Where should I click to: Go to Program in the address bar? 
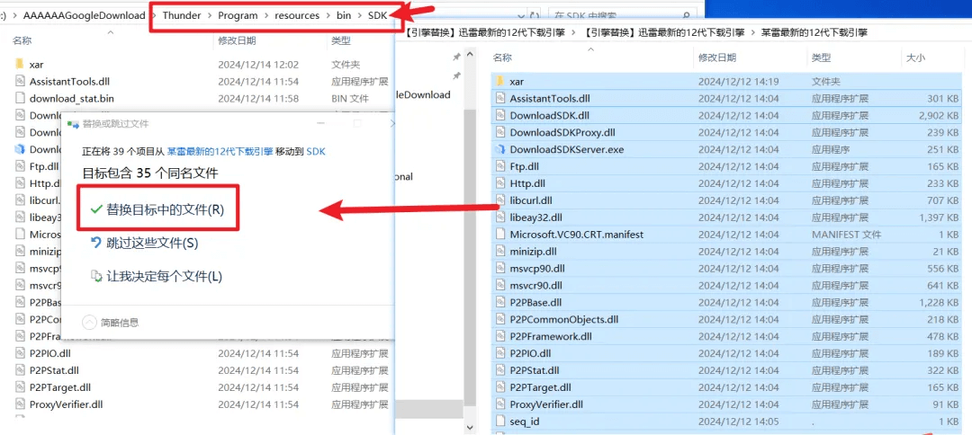point(238,15)
